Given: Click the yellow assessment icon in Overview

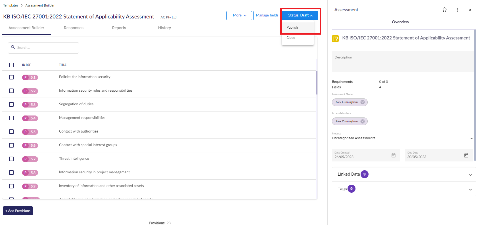Looking at the screenshot, I should click(x=335, y=39).
